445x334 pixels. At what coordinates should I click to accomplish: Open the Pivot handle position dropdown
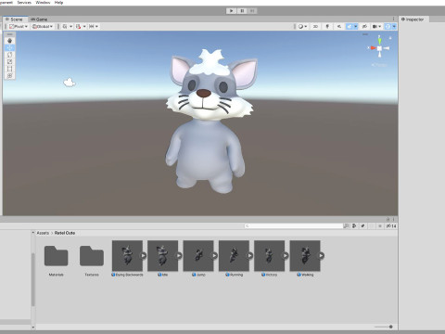click(x=19, y=27)
